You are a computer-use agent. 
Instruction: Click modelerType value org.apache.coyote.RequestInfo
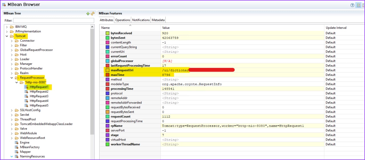[x=192, y=84]
